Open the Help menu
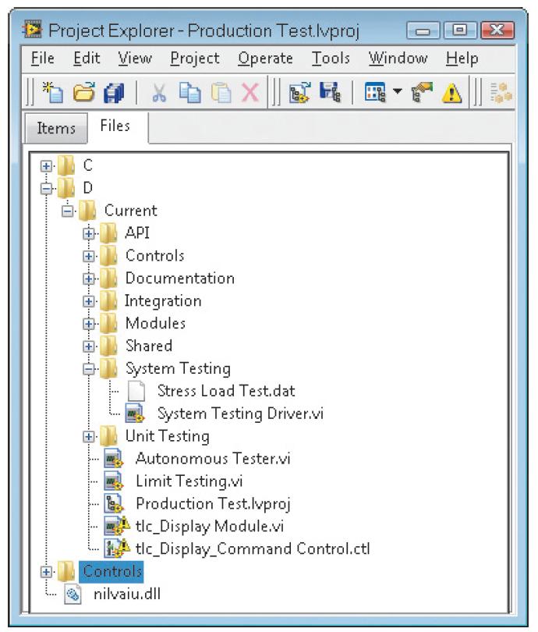The height and width of the screenshot is (632, 538). [x=462, y=59]
